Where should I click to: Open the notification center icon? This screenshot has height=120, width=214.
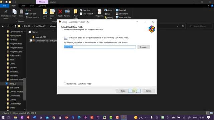coord(208,117)
